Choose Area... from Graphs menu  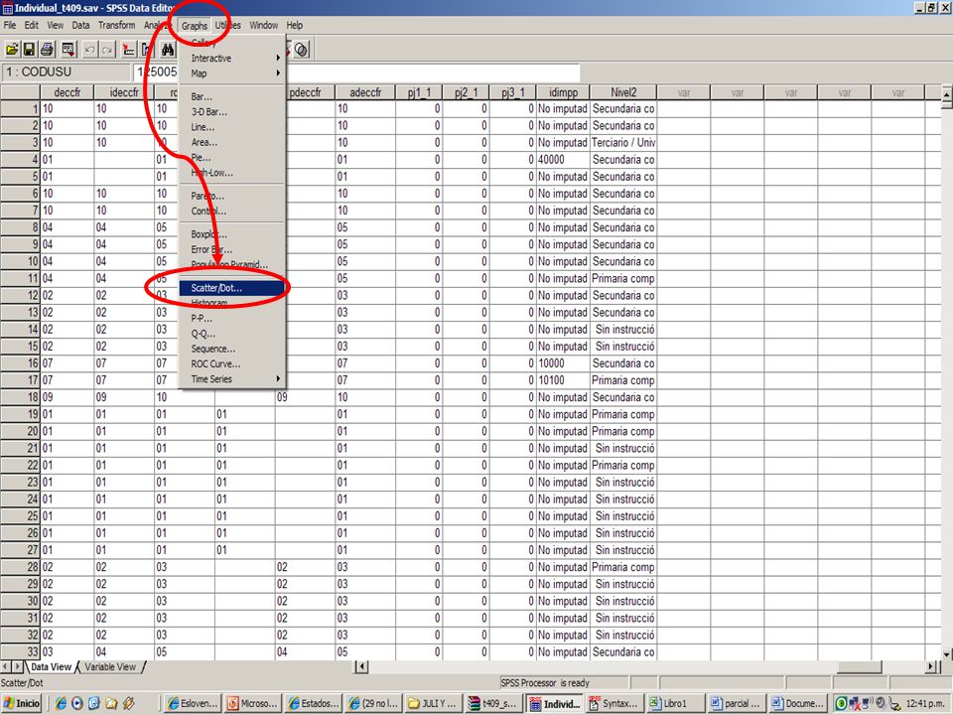pos(231,142)
